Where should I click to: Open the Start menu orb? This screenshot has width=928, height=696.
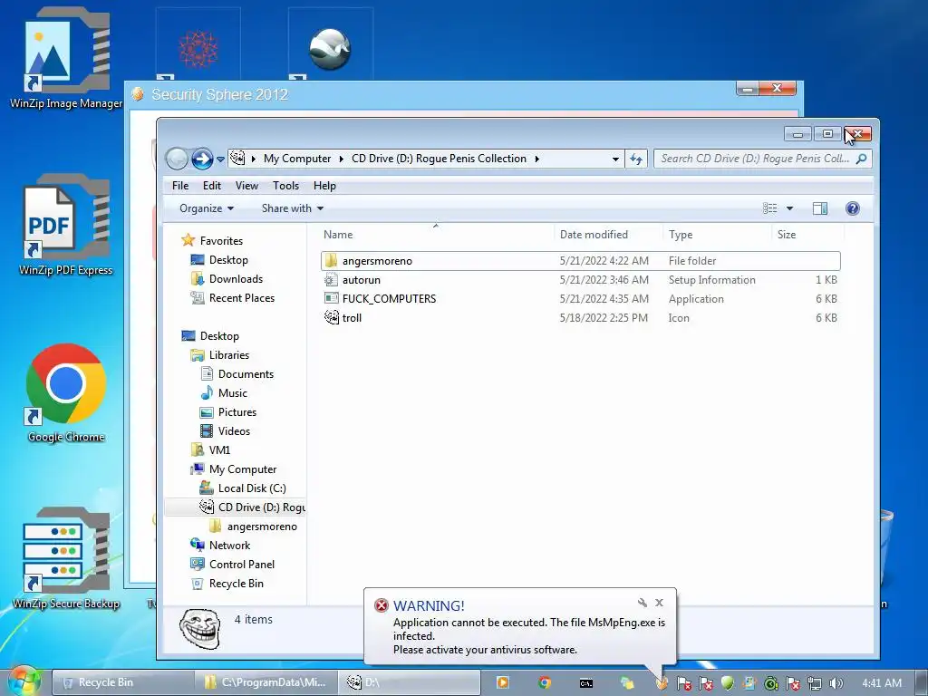24,681
